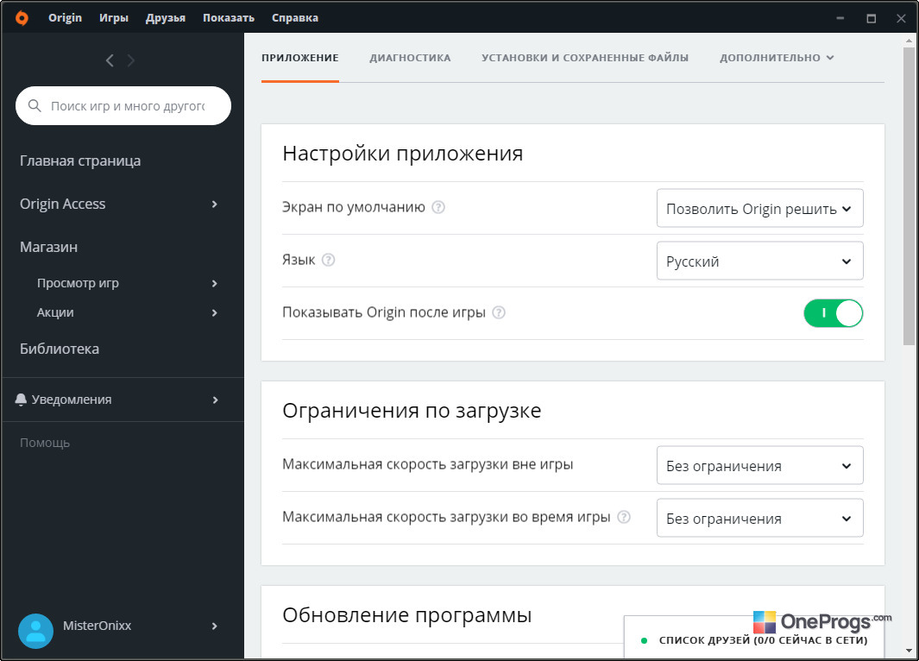The width and height of the screenshot is (919, 661).
Task: Toggle Показывать Origin после игры switch
Action: pyautogui.click(x=833, y=313)
